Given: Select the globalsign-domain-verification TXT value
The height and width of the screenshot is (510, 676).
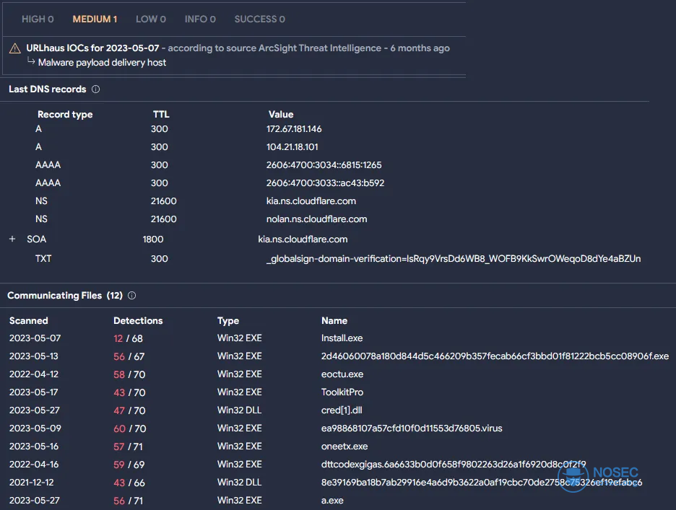Looking at the screenshot, I should pos(454,259).
